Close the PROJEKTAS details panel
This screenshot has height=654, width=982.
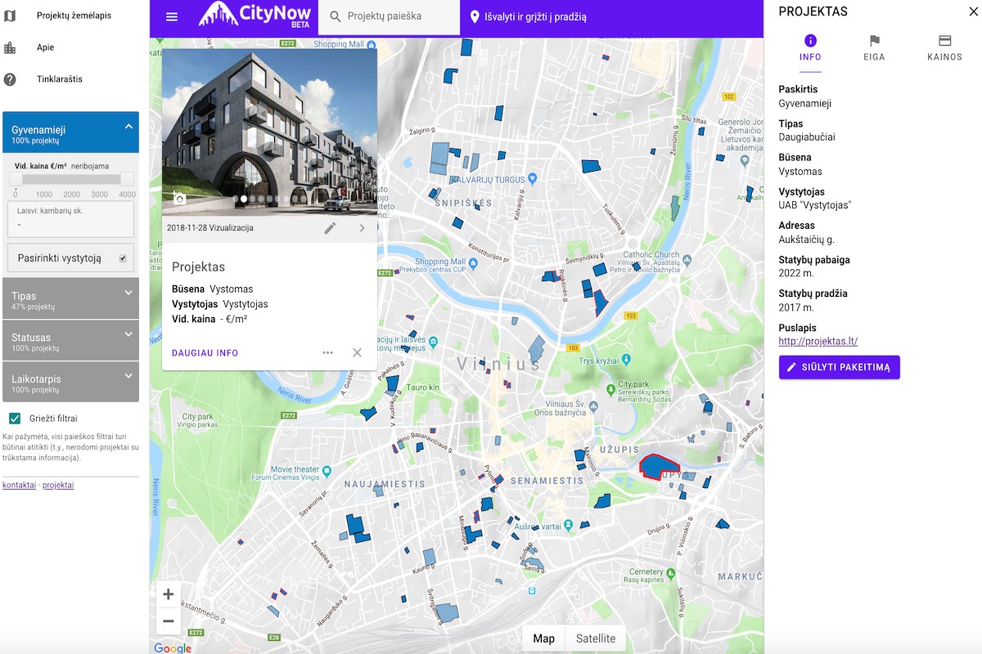[x=973, y=11]
